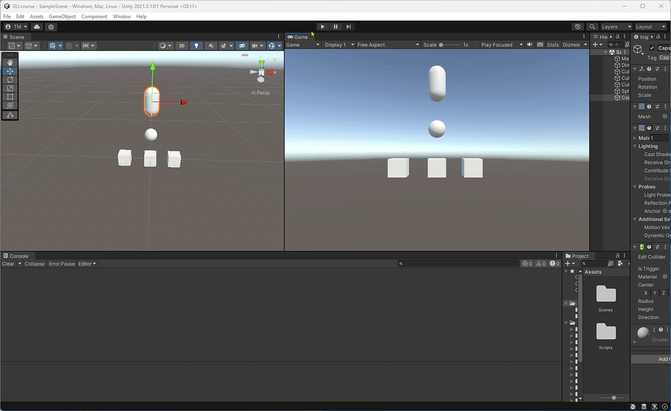The width and height of the screenshot is (671, 411).
Task: Select the Rect Transform tool
Action: (10, 96)
